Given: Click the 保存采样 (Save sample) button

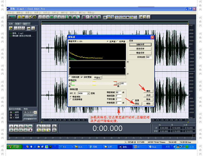Looking at the screenshot, I should [140, 49].
